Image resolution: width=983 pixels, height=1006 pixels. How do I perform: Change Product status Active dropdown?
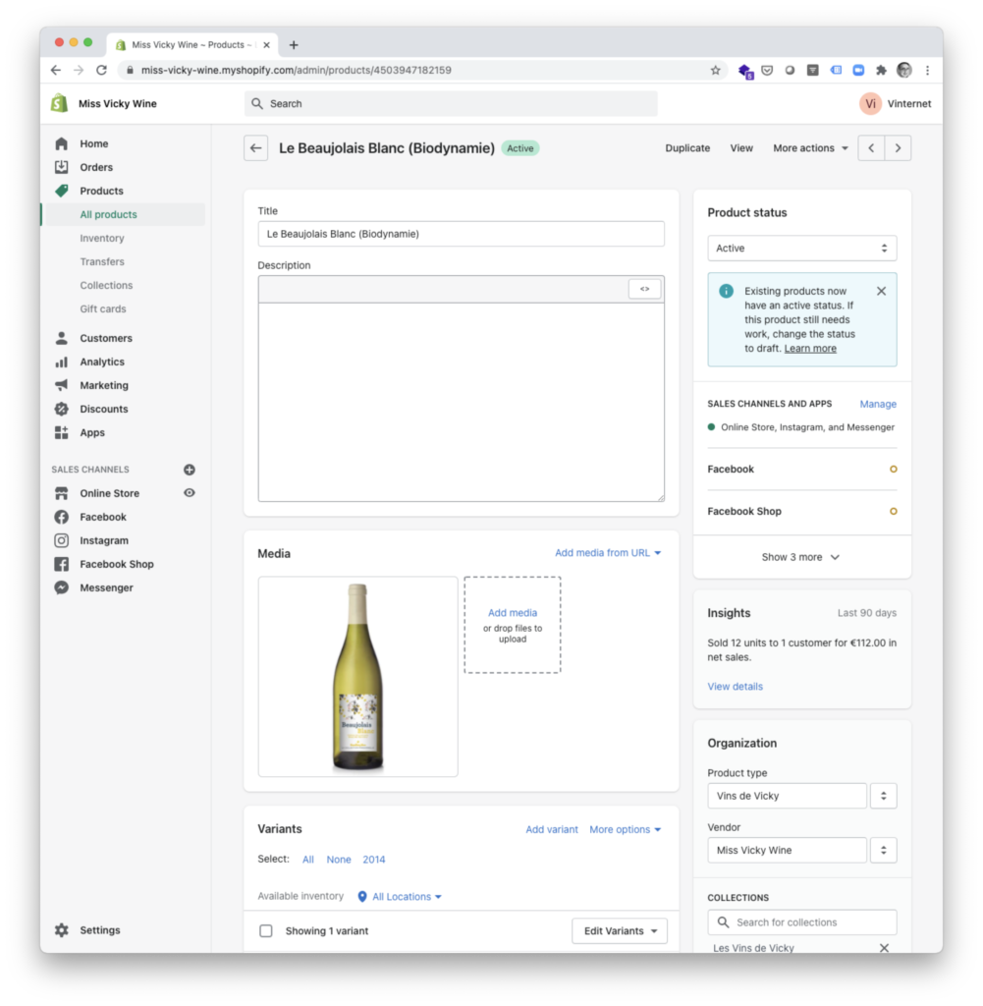801,249
